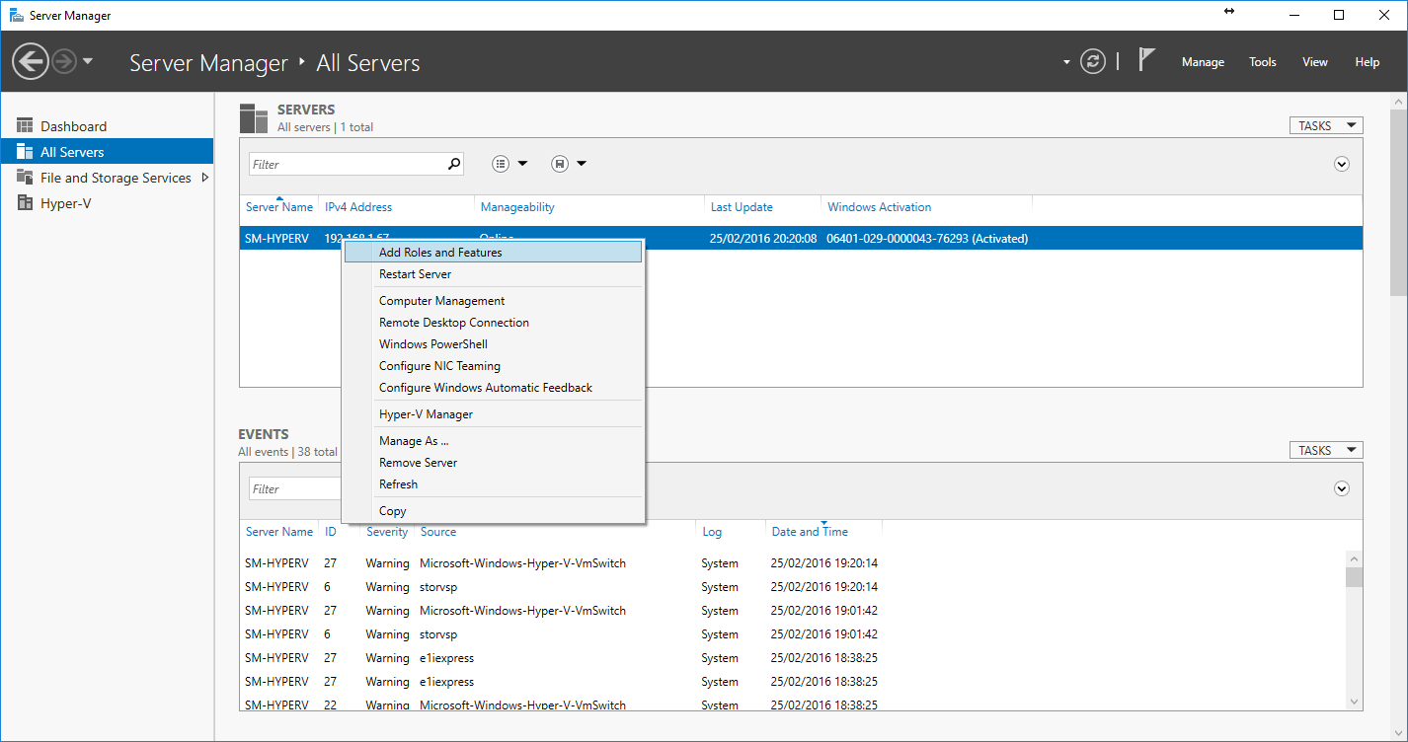This screenshot has width=1408, height=742.
Task: Launch Windows PowerShell from context menu
Action: 493,344
